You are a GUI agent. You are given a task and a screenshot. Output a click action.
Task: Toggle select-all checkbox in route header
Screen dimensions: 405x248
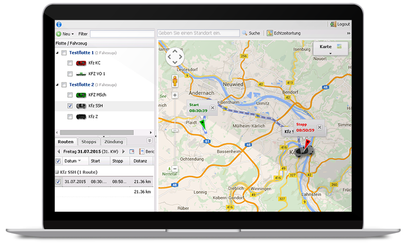(x=58, y=161)
